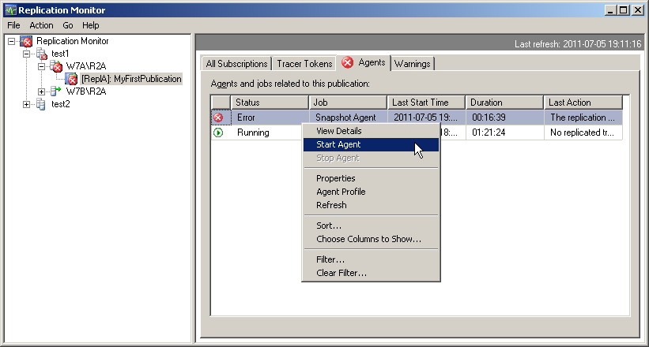Select the Replication Monitor tree label

click(73, 41)
